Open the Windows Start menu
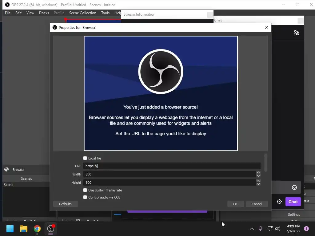 pyautogui.click(x=10, y=228)
